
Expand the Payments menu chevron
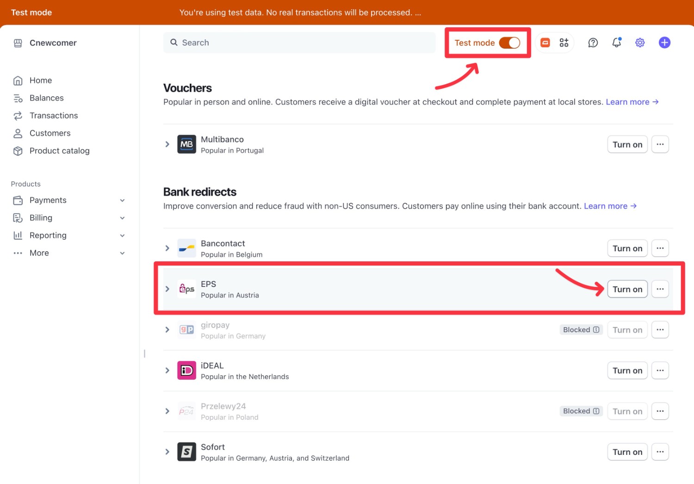(x=123, y=200)
